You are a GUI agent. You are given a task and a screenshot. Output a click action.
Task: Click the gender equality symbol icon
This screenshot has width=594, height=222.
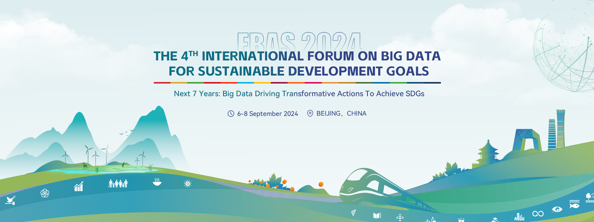tap(354, 212)
